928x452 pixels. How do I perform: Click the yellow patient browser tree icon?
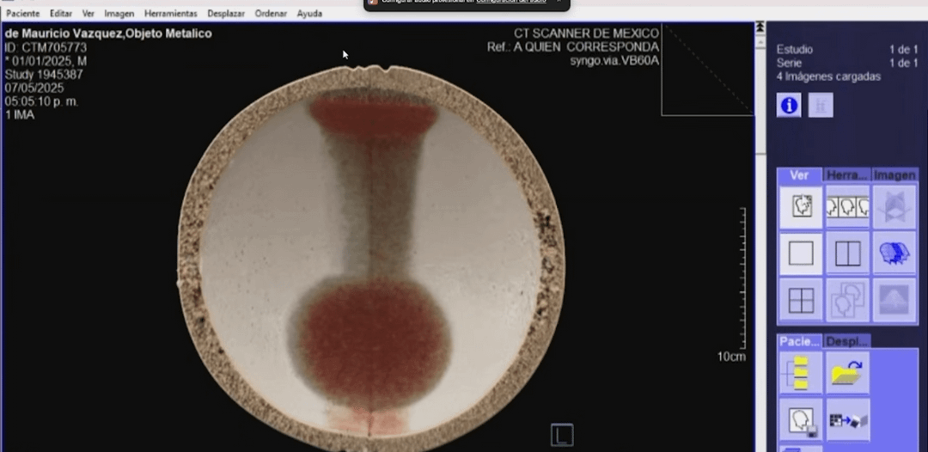[x=801, y=373]
